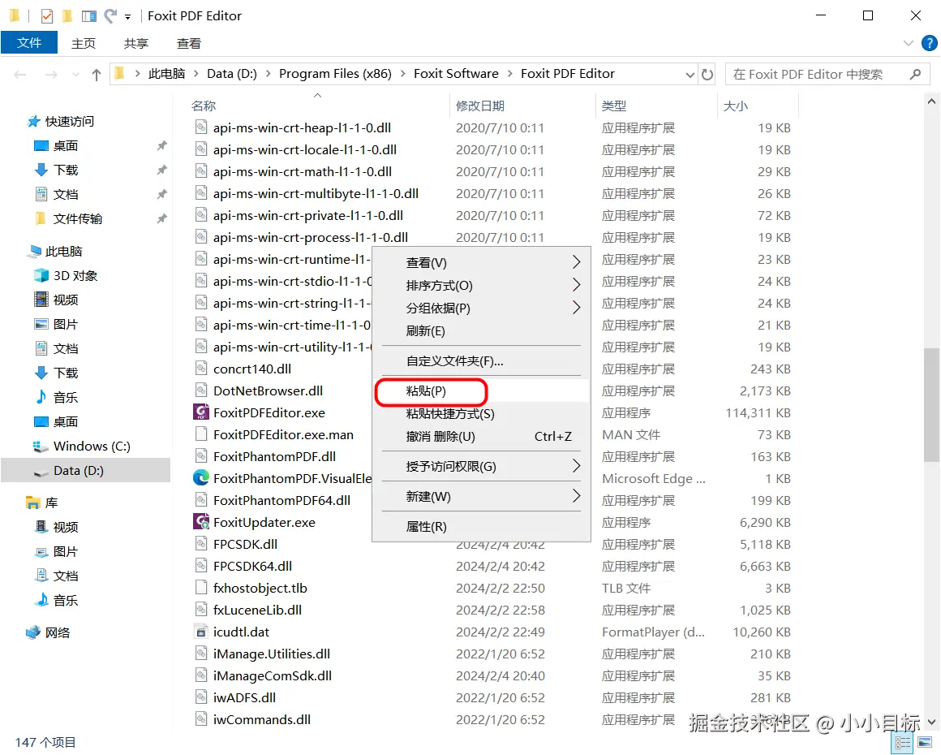This screenshot has width=941, height=755.
Task: Open 库 in navigation pane
Action: [x=52, y=503]
